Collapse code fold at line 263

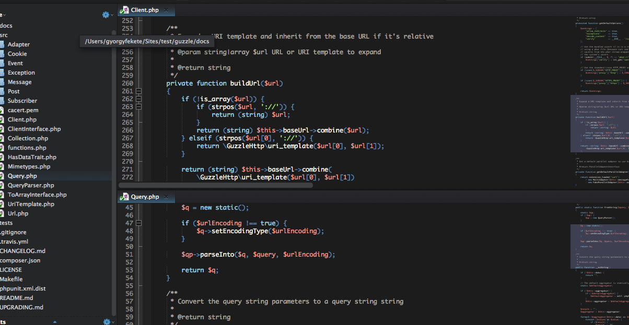point(139,106)
